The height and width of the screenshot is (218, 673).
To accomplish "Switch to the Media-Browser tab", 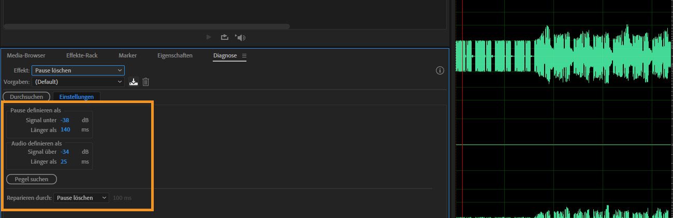I will [26, 55].
